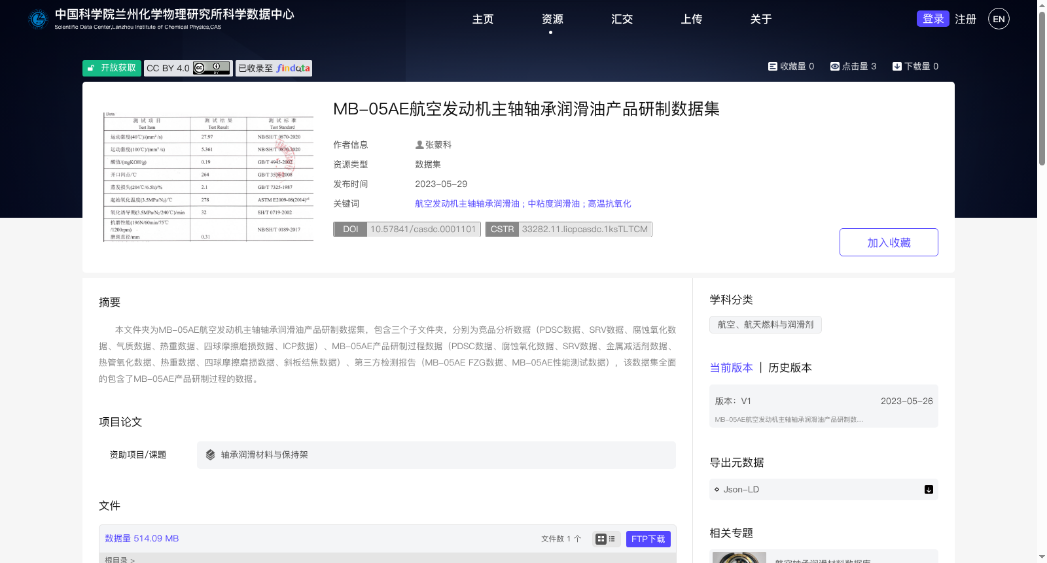Viewport: 1047px width, 563px height.
Task: Click the FTP下载 button
Action: (648, 539)
